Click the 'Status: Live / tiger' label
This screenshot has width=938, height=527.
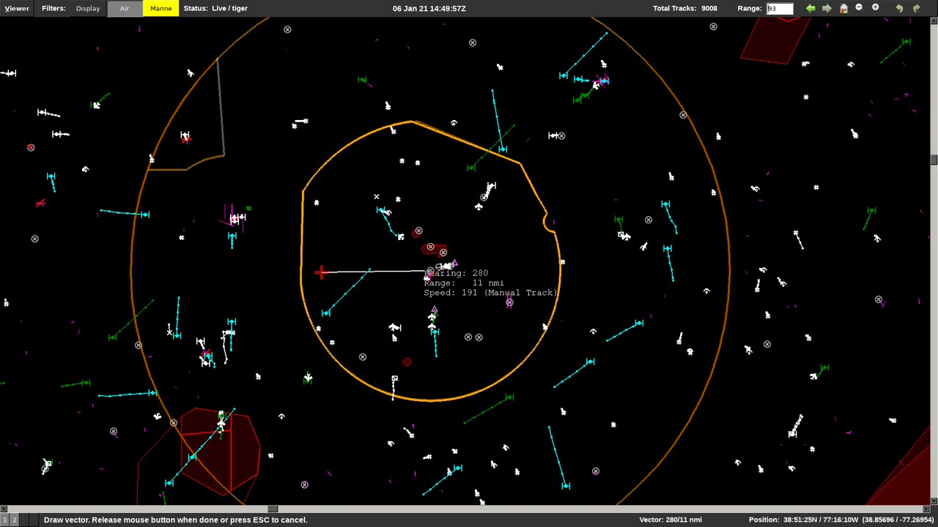coord(215,8)
